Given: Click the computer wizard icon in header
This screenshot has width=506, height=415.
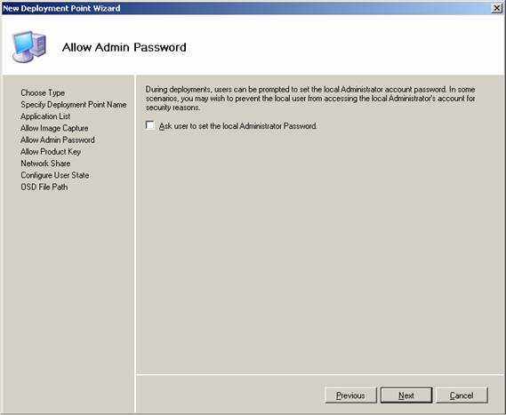Looking at the screenshot, I should tap(29, 46).
